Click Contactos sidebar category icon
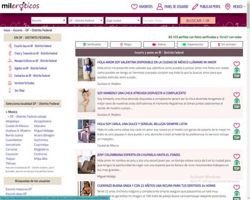This screenshot has width=250, height=200. (10, 75)
